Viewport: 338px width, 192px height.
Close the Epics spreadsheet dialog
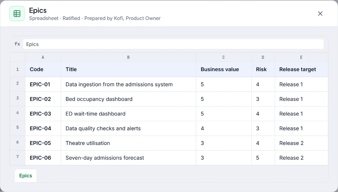(320, 13)
